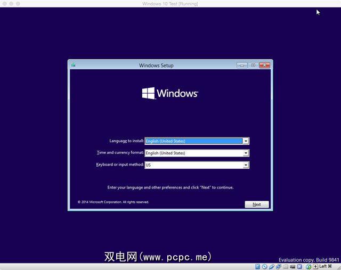The height and width of the screenshot is (270, 341).
Task: Click 'Language to install:' label
Action: point(126,141)
